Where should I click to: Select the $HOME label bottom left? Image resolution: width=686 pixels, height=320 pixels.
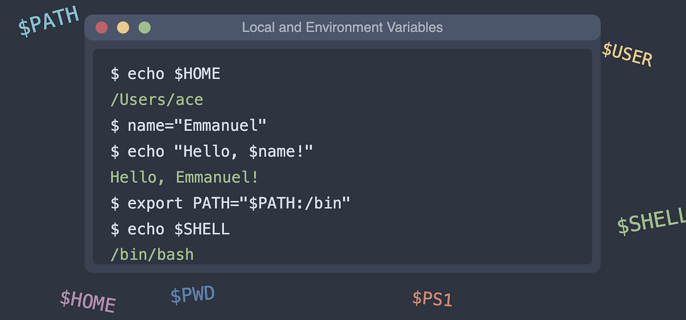[x=87, y=301]
